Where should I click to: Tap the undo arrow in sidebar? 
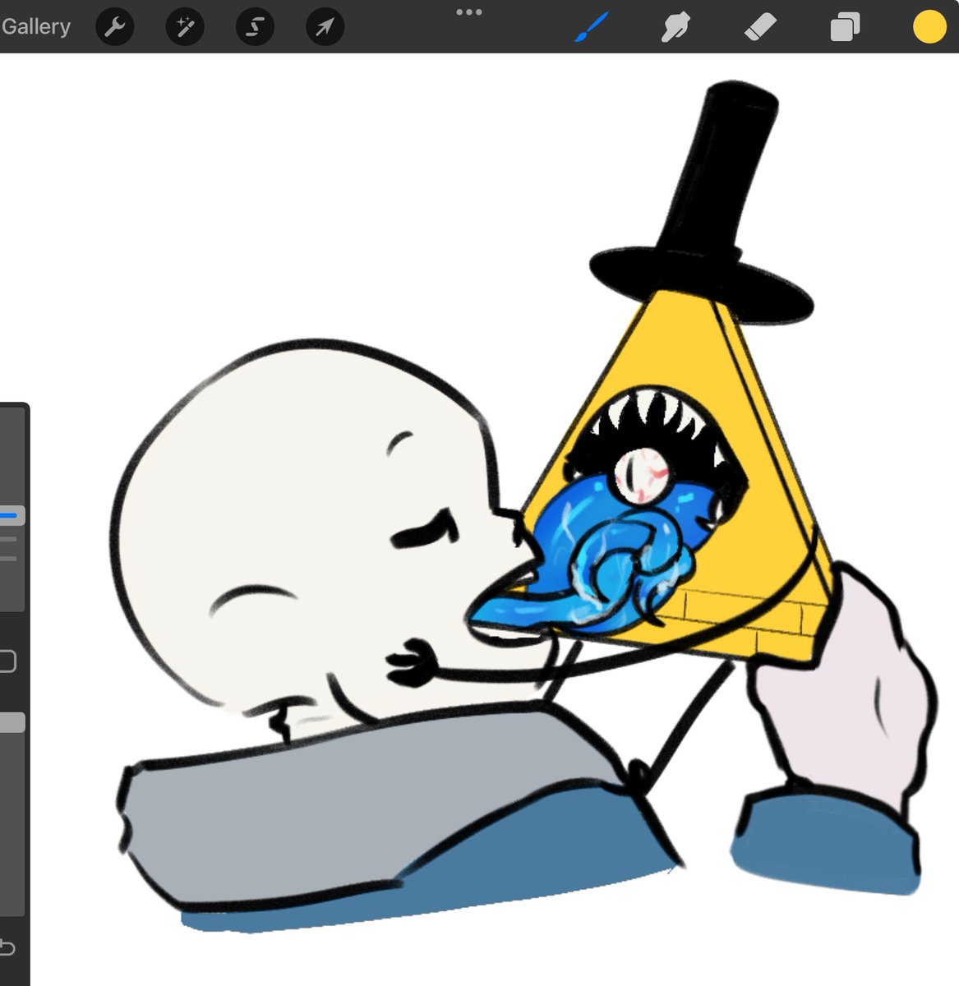(7, 947)
